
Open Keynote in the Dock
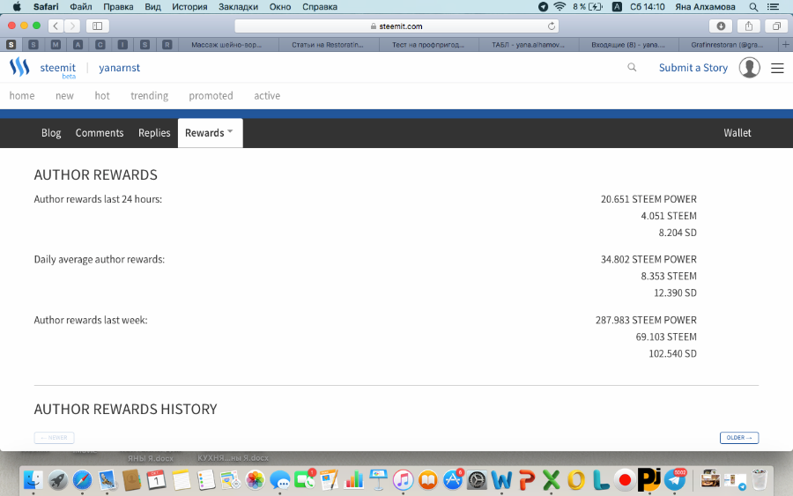(378, 479)
